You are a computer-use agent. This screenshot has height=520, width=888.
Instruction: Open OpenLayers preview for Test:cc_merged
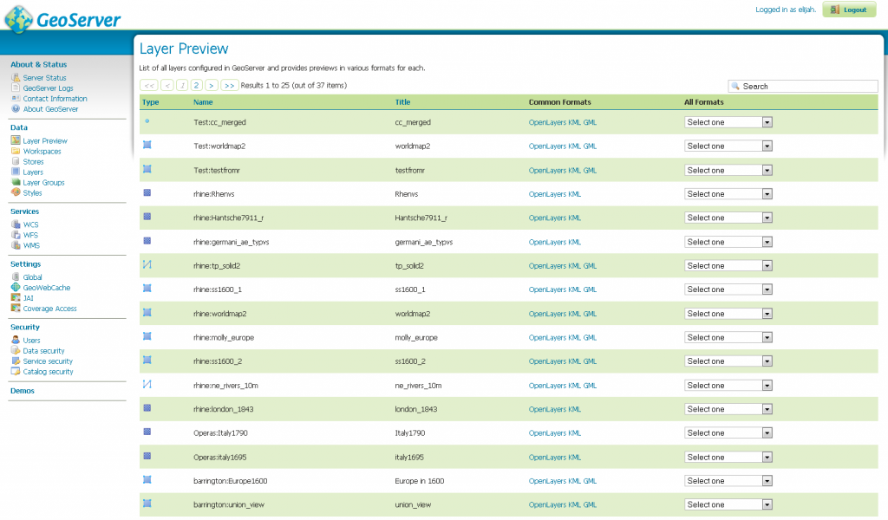click(x=547, y=122)
